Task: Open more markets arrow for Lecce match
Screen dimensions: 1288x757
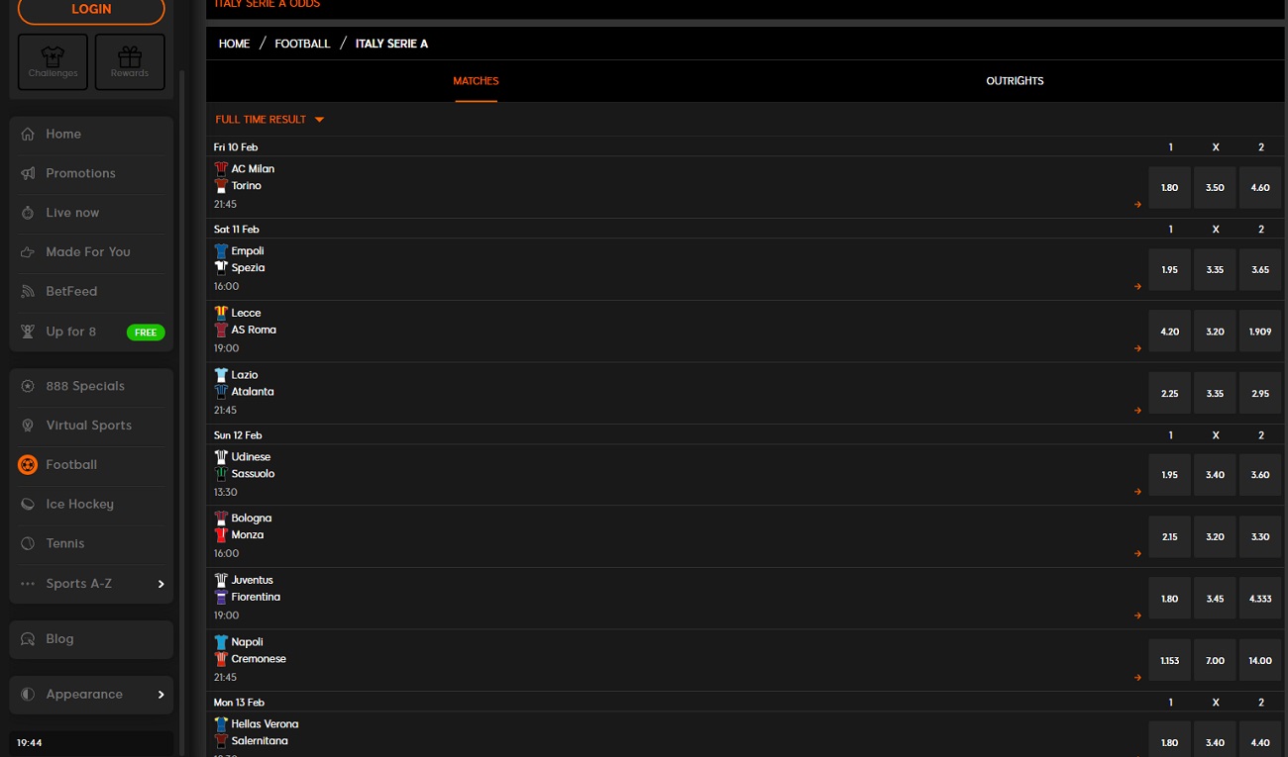Action: tap(1137, 348)
